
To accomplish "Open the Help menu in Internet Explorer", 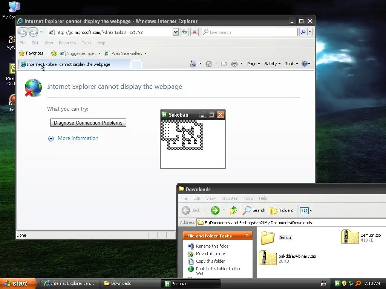I will point(101,43).
